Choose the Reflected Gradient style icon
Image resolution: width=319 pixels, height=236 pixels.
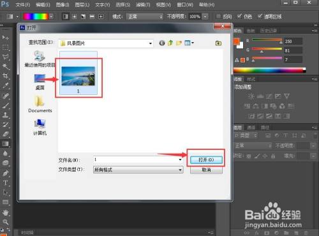tap(92, 17)
